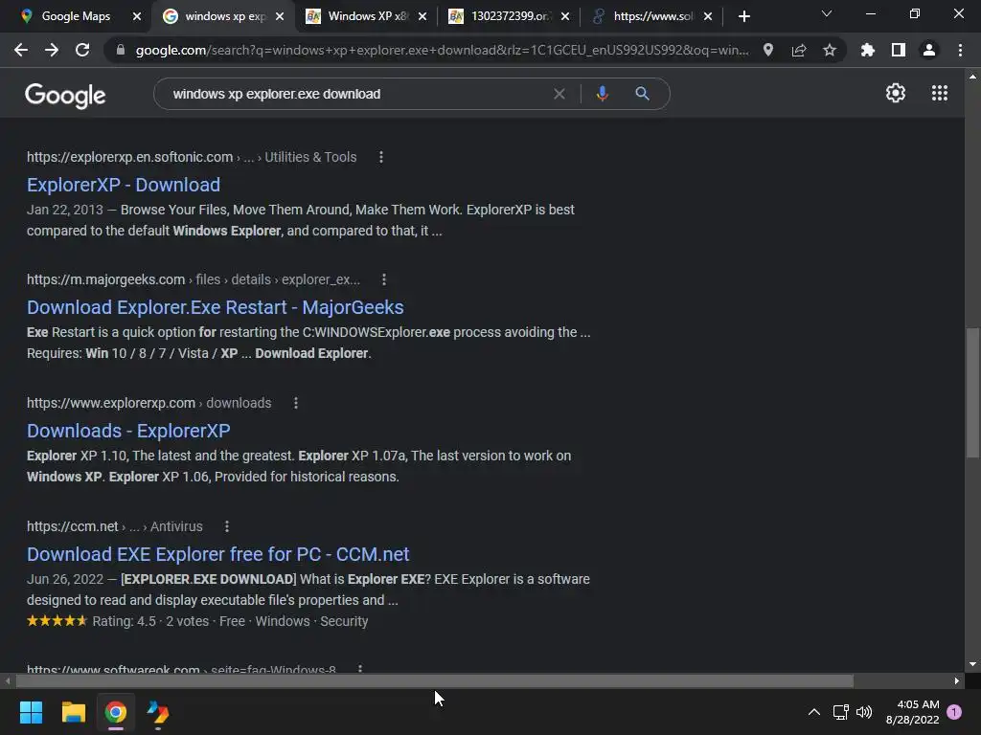This screenshot has width=981, height=735.
Task: Switch to https://www.sol tab
Action: [x=651, y=16]
